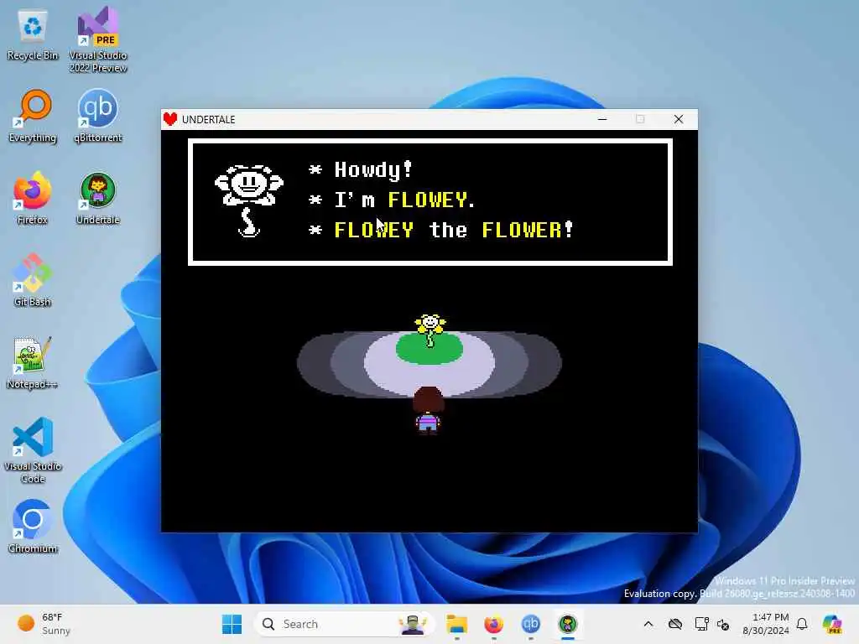Screen dimensions: 859x644
Task: Open the Copilot preview icon in the tray
Action: click(x=832, y=624)
